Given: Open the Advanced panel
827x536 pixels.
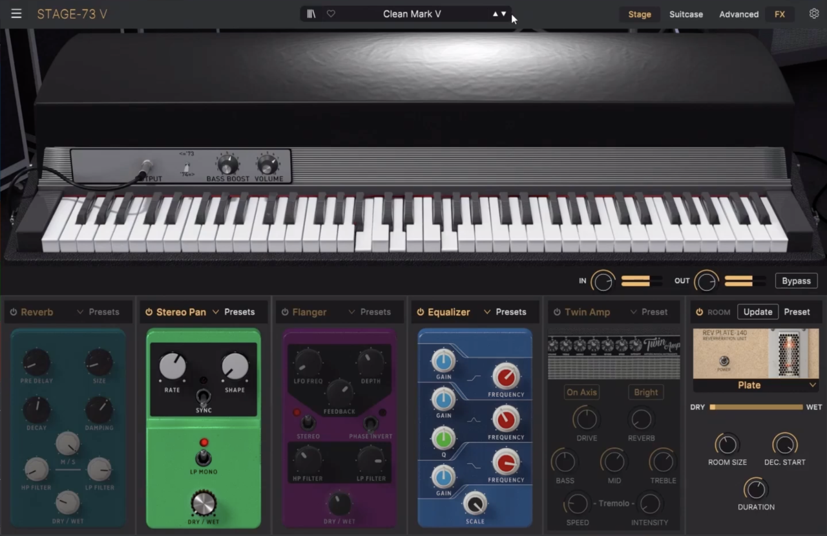Looking at the screenshot, I should (739, 14).
